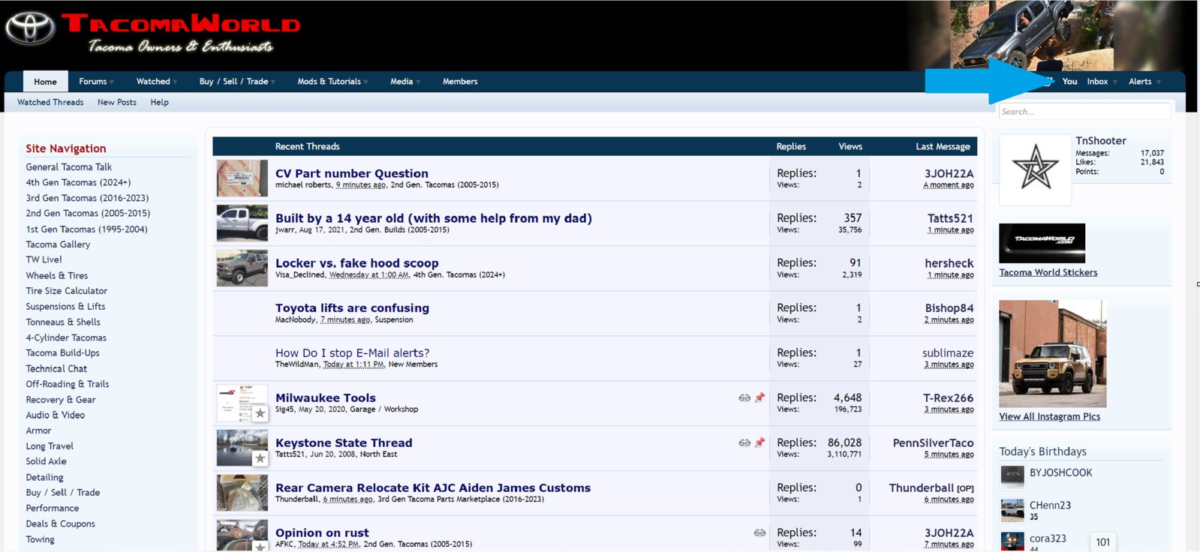Screen dimensions: 1200x552
Task: Open Tacoma World Stickers link
Action: 1048,272
